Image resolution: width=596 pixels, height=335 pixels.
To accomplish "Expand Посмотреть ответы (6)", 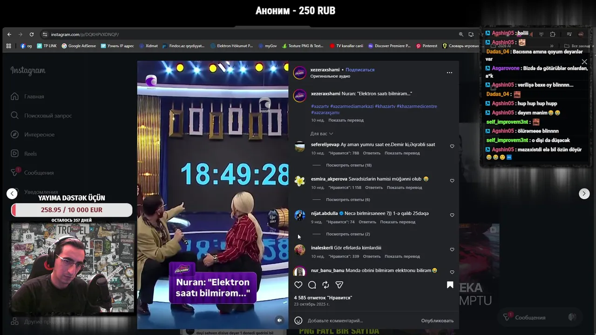I will coord(348,200).
